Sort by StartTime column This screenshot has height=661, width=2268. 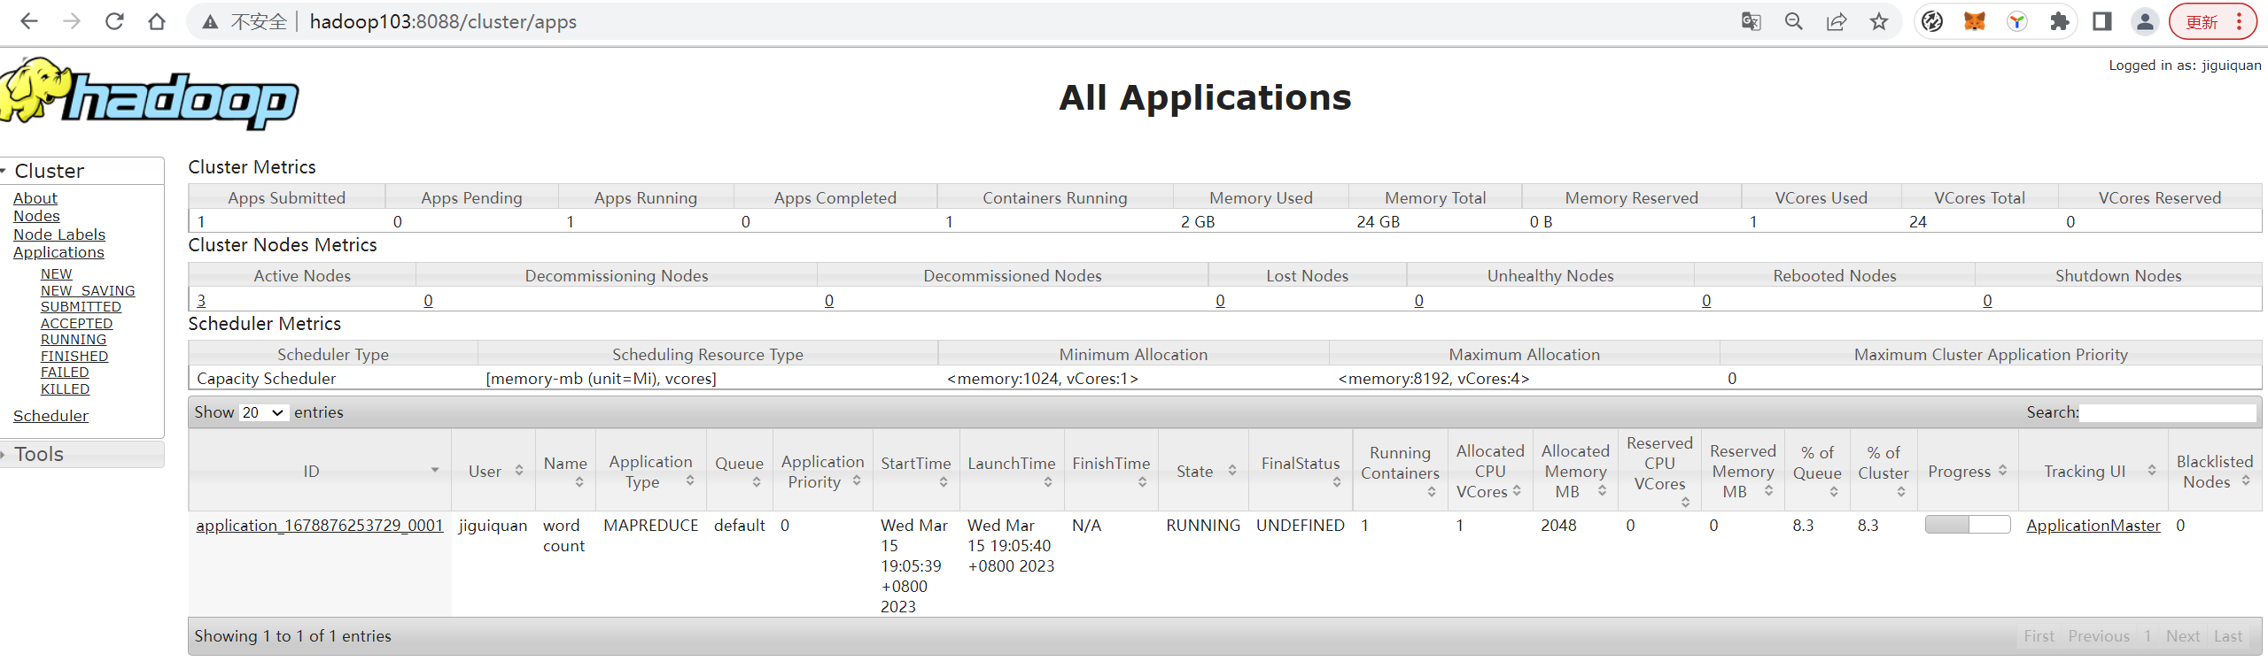click(x=944, y=482)
